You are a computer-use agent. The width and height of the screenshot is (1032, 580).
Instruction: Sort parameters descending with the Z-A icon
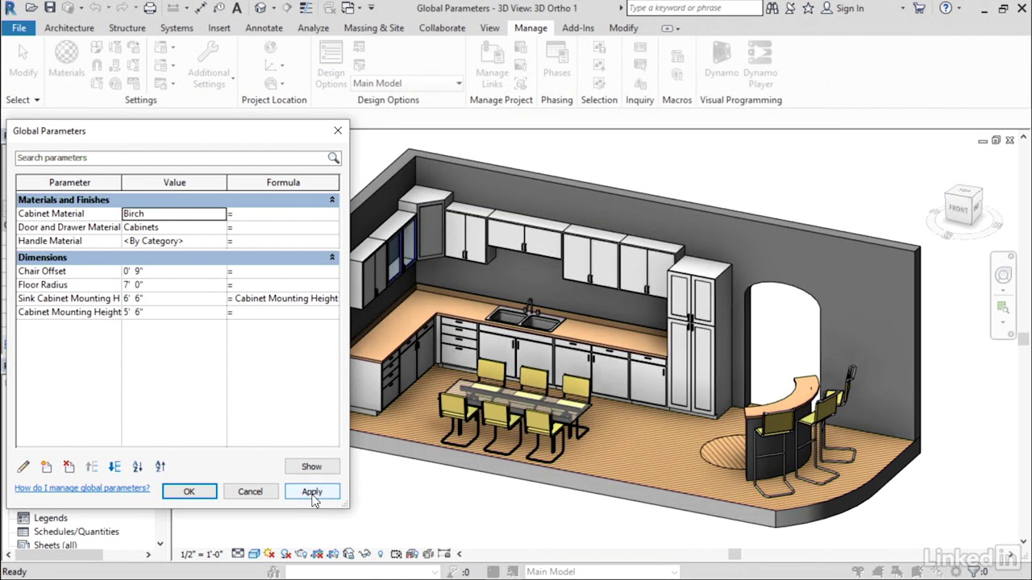160,466
